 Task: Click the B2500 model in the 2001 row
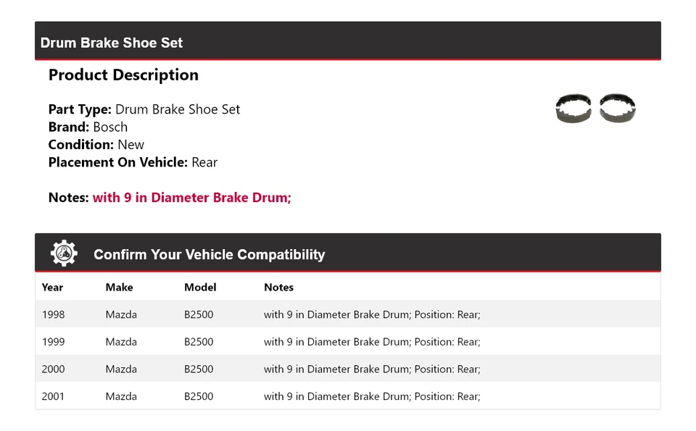tap(199, 396)
